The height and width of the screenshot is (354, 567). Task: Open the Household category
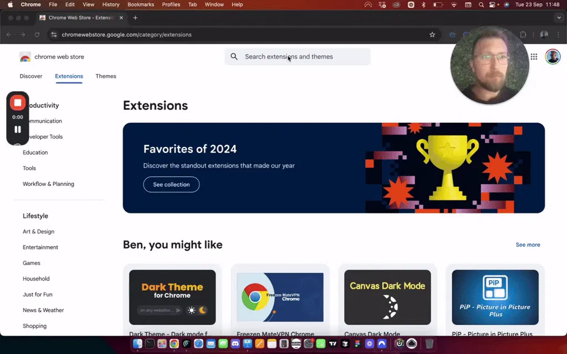(x=36, y=279)
